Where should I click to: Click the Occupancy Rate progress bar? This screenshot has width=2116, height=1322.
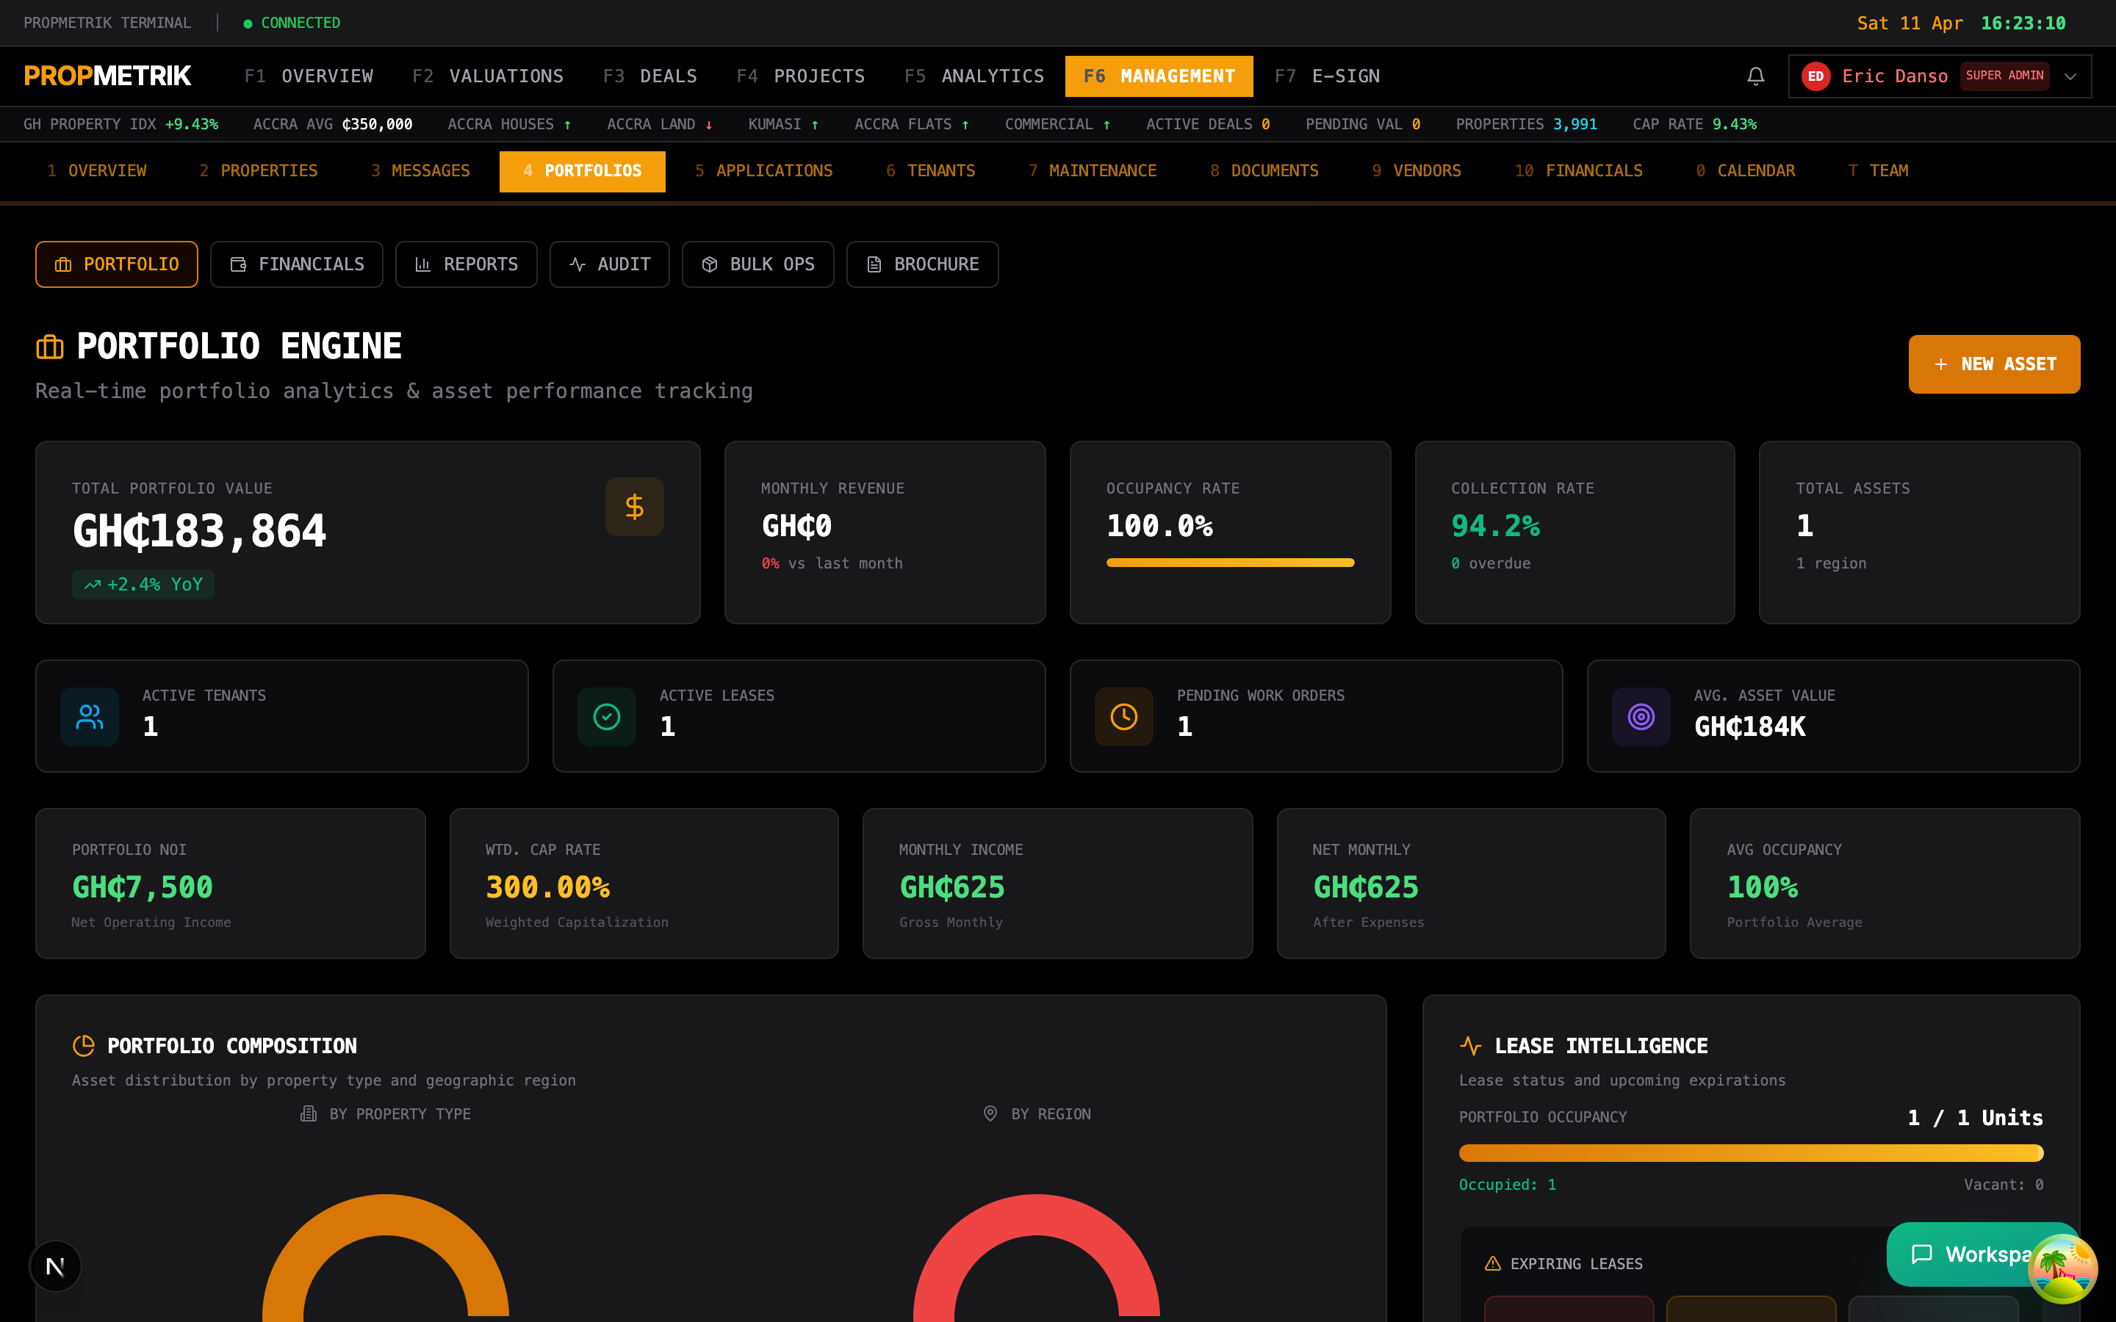click(1230, 562)
